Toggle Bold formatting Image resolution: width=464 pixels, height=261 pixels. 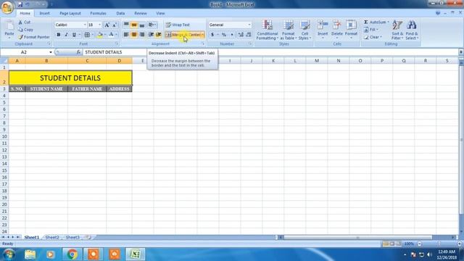(x=59, y=35)
